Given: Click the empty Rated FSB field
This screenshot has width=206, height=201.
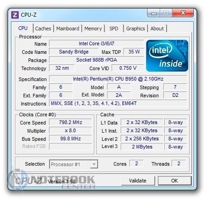Looking at the screenshot, I should click(x=70, y=147).
